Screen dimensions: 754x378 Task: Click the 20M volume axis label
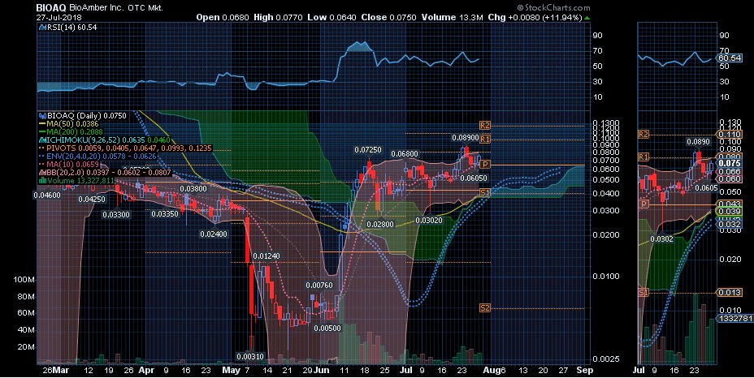(27, 347)
